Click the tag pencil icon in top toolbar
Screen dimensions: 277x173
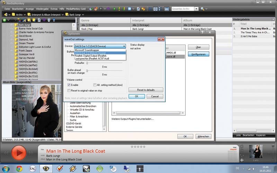click(x=143, y=9)
